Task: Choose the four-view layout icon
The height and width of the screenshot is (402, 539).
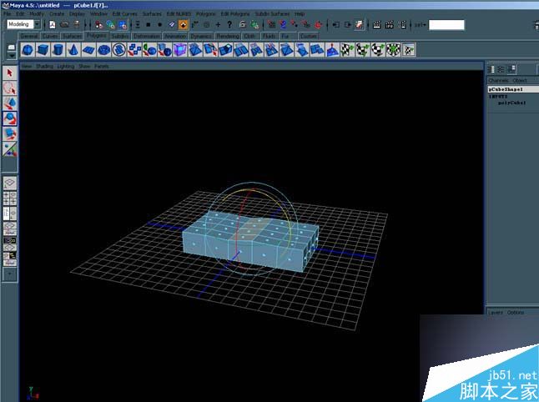Action: click(x=10, y=198)
